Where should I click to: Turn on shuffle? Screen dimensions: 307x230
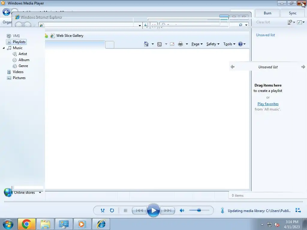[103, 211]
